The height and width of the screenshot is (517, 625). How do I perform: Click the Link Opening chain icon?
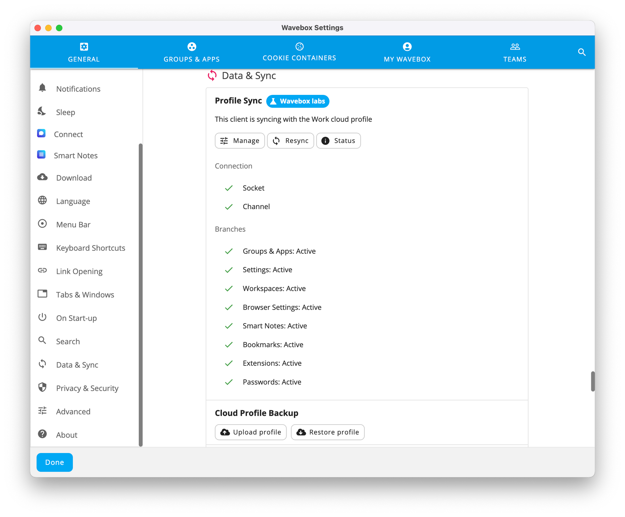[42, 271]
